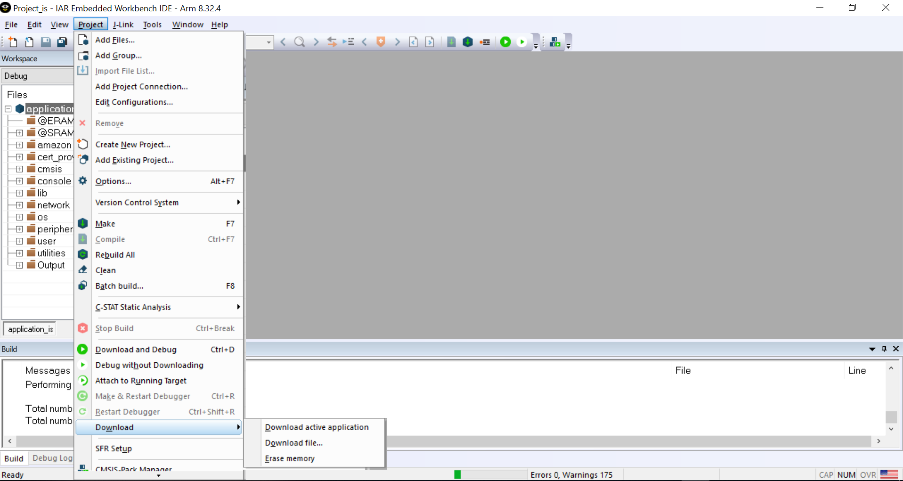Click the Find magnifier icon in toolbar
903x481 pixels.
click(300, 42)
